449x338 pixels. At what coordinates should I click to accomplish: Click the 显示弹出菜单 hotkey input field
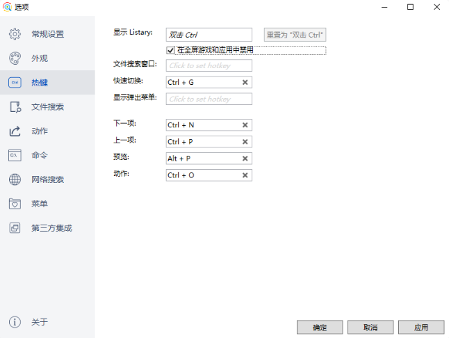coord(209,99)
